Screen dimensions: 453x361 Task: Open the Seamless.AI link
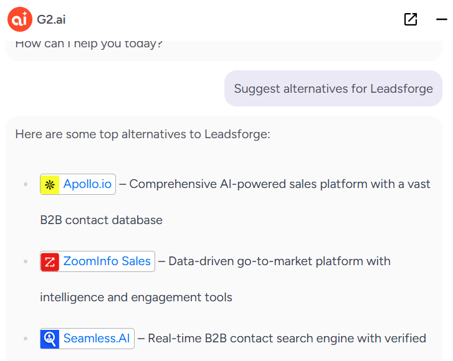[x=97, y=338]
